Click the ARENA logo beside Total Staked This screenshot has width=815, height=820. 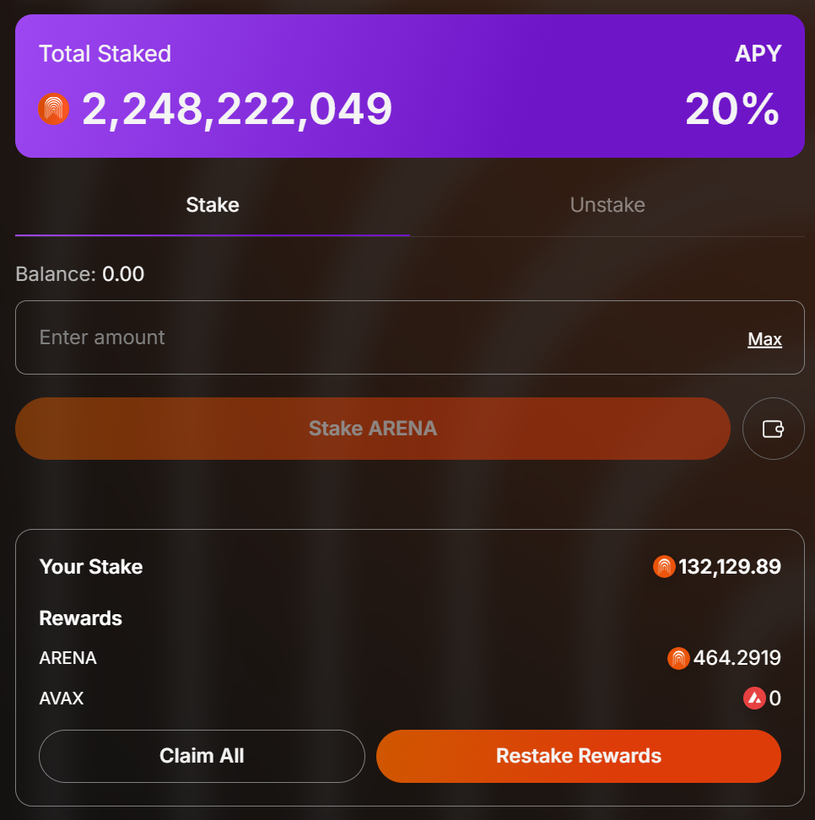(54, 109)
